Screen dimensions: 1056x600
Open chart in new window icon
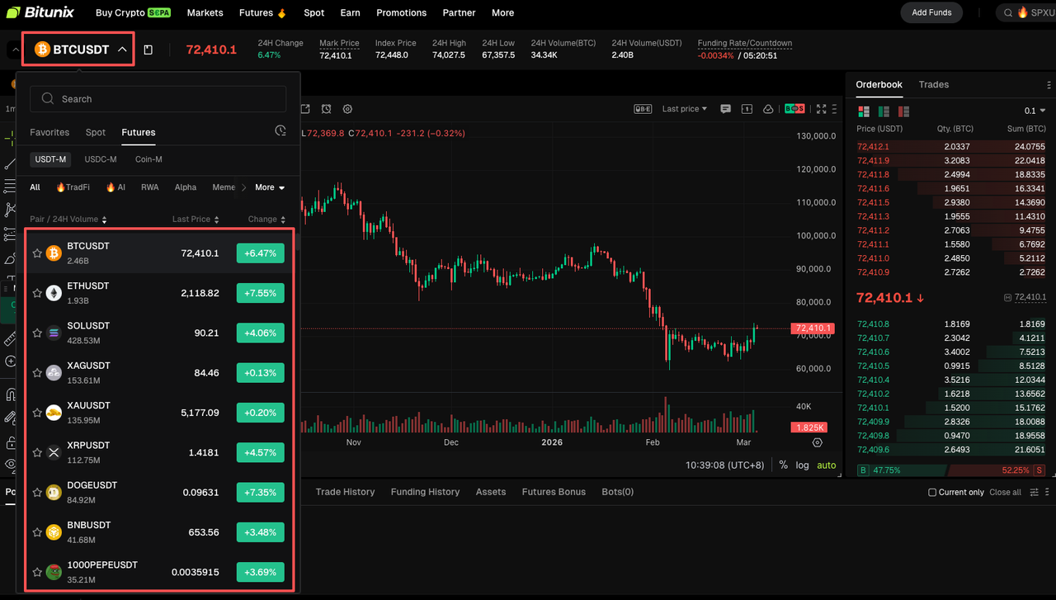click(x=305, y=109)
